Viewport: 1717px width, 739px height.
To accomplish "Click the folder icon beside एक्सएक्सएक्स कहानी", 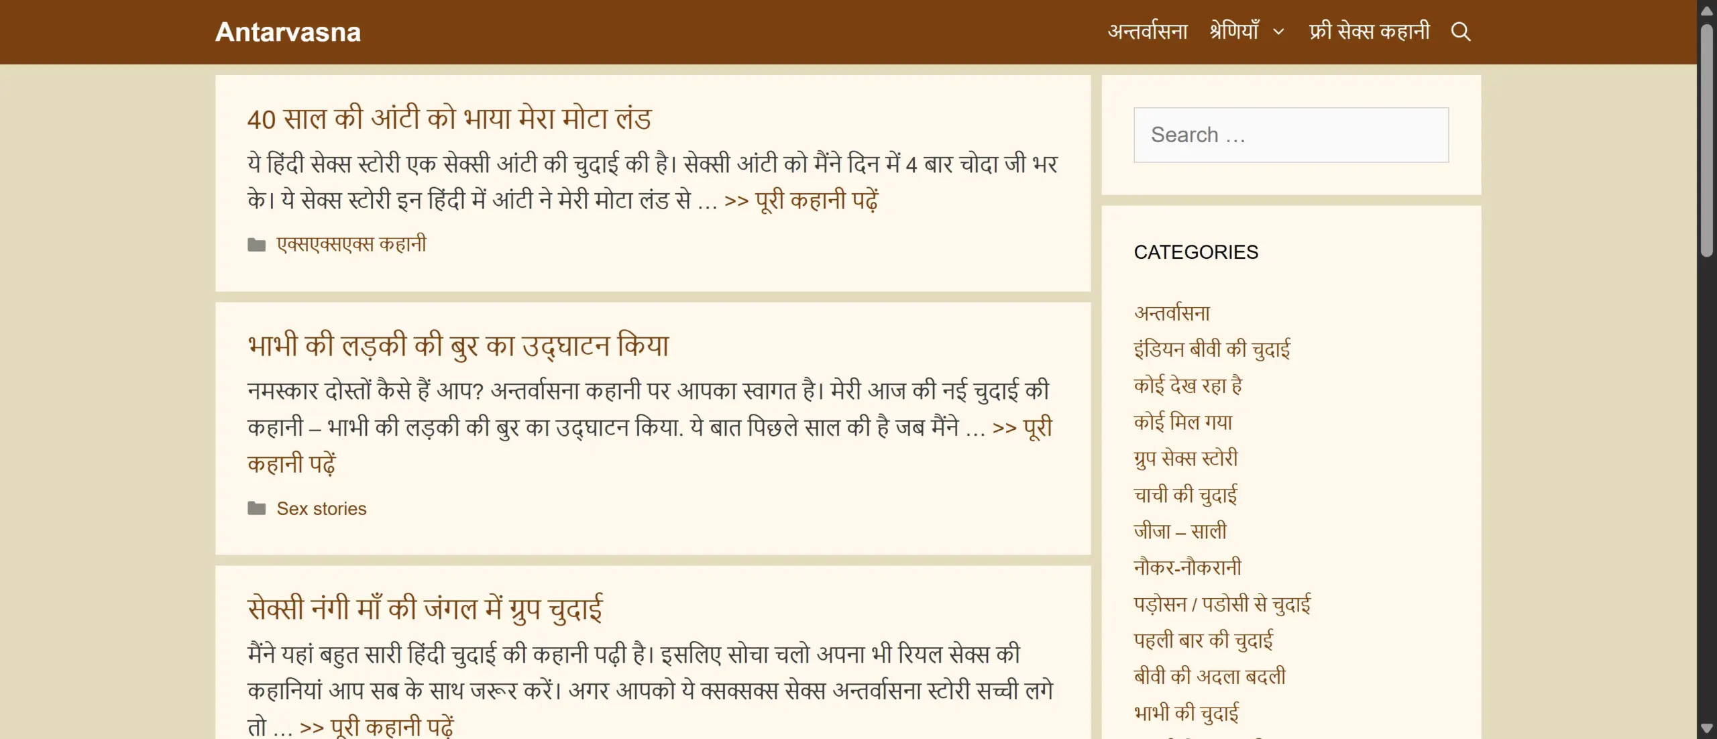I will pyautogui.click(x=256, y=245).
